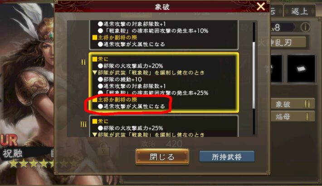Collapse the level III 部隊が武装 triangle
This screenshot has height=186, width=322.
pos(95,135)
